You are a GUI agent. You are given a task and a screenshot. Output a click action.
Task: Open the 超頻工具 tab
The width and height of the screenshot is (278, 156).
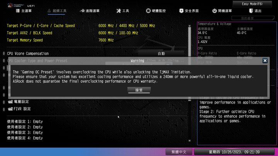click(x=57, y=11)
